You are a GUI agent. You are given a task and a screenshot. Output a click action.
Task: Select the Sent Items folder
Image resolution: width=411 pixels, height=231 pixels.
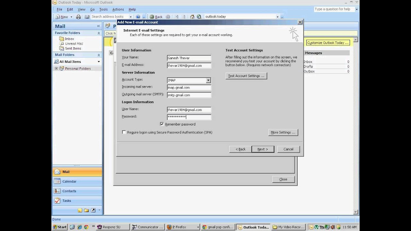pos(73,48)
